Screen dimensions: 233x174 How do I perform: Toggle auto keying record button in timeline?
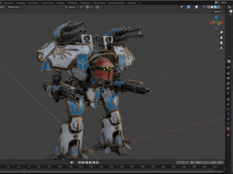pos(72,162)
